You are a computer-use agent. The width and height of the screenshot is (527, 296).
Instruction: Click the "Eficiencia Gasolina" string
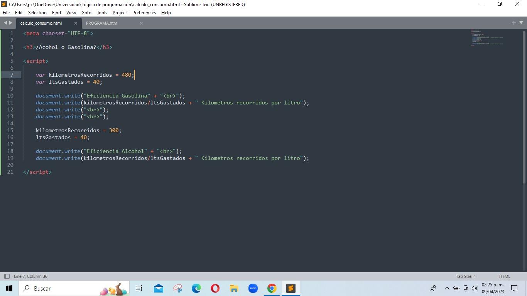point(117,96)
